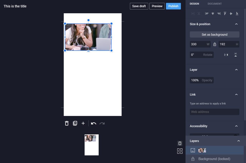The height and width of the screenshot is (163, 246).
Task: Add a new page with the plus icon
Action: [x=83, y=123]
